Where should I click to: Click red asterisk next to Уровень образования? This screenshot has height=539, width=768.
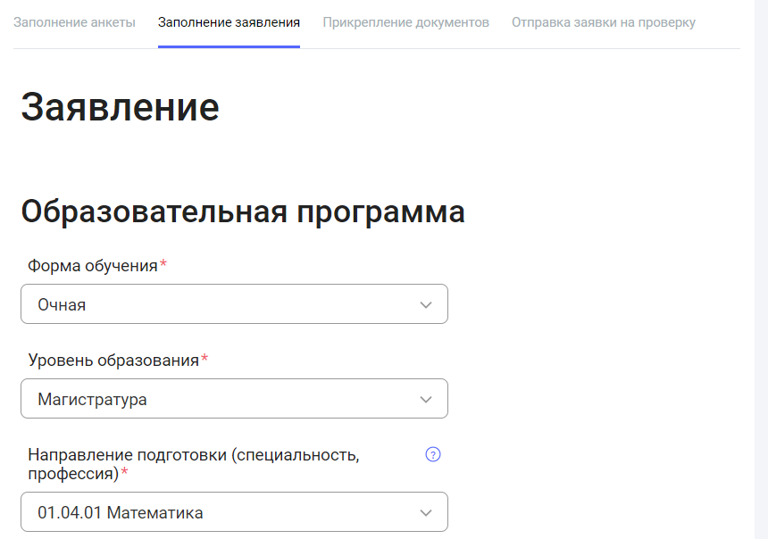pyautogui.click(x=205, y=360)
